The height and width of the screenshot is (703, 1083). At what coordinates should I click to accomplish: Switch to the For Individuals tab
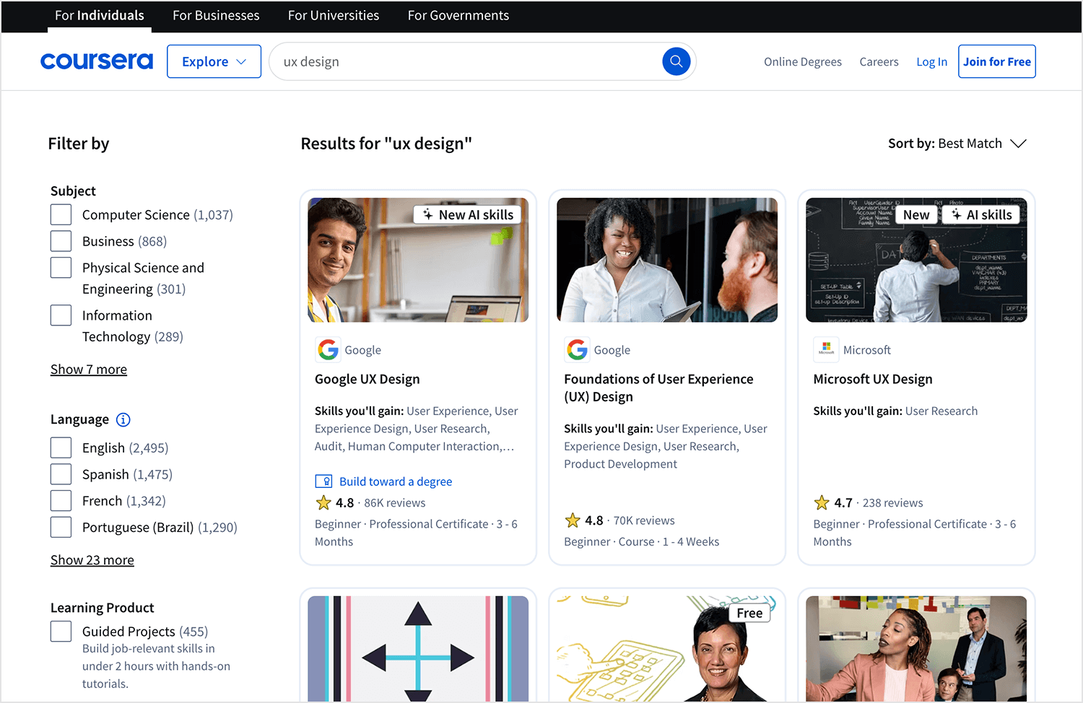(x=100, y=16)
